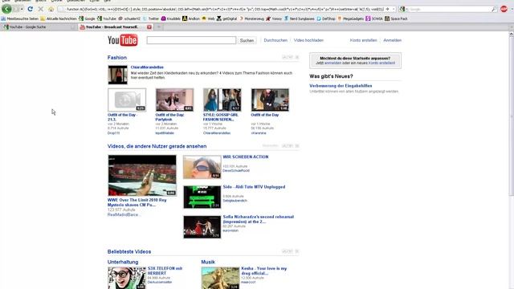Click the green browser Back button
This screenshot has height=289, width=514.
[x=6, y=9]
